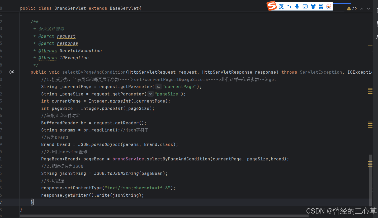The image size is (378, 218).
Task: Click the "PageBean<Brand>" type
Action: pyautogui.click(x=61, y=159)
